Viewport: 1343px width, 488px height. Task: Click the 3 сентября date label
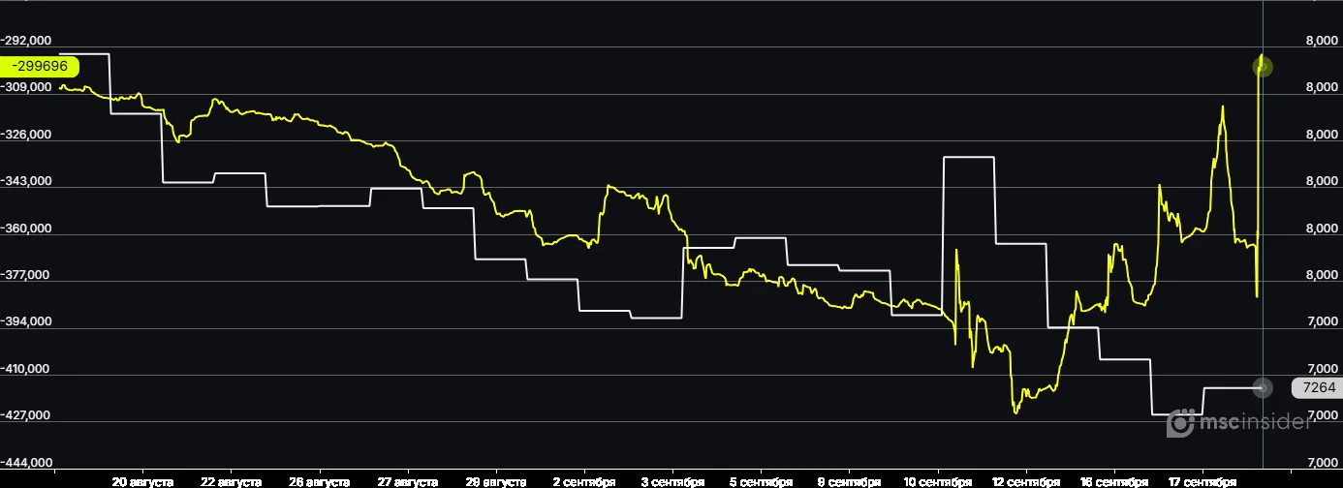point(672,481)
